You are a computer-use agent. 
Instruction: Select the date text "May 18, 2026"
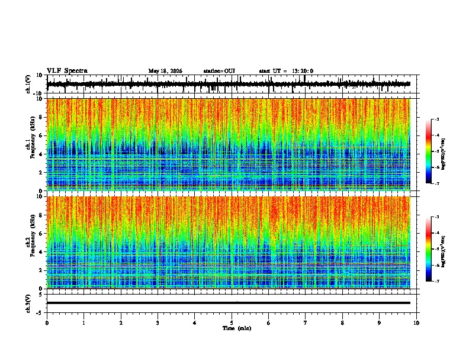pos(165,71)
